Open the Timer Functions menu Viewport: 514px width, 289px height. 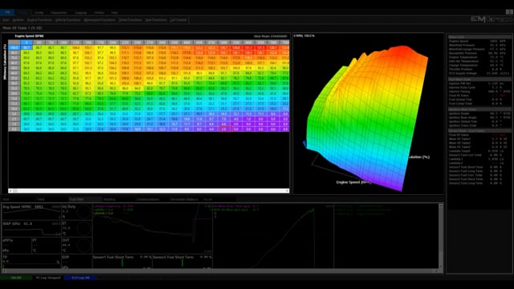[x=130, y=20]
